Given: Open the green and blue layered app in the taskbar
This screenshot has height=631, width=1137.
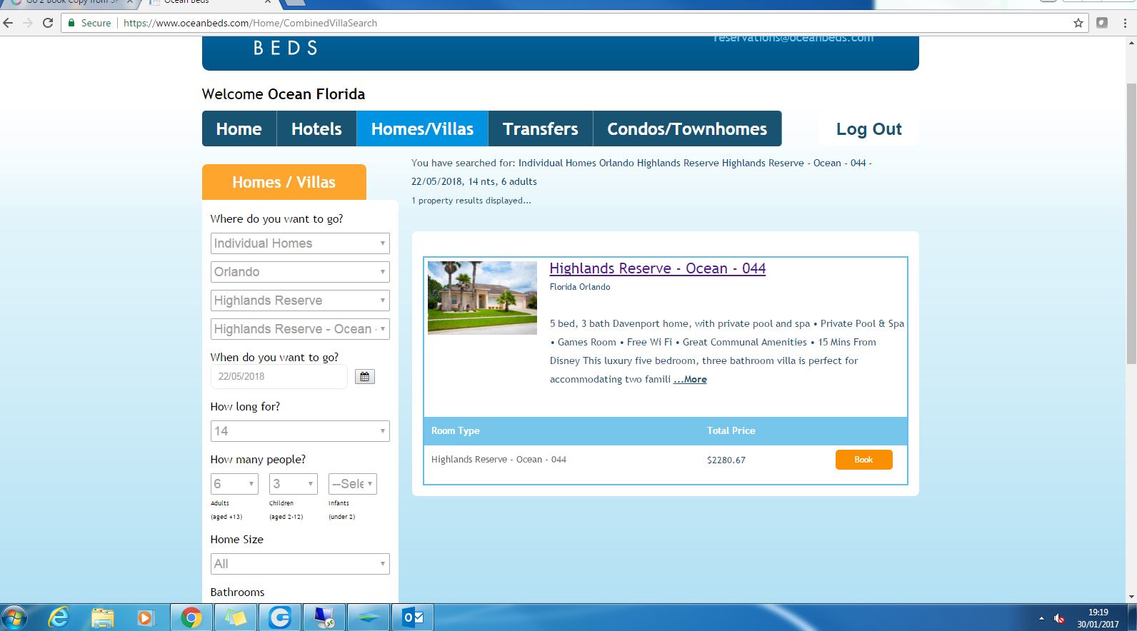Looking at the screenshot, I should 369,617.
